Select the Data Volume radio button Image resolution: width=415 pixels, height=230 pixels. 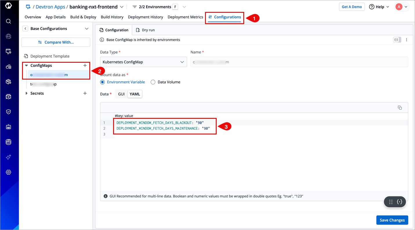(x=153, y=82)
